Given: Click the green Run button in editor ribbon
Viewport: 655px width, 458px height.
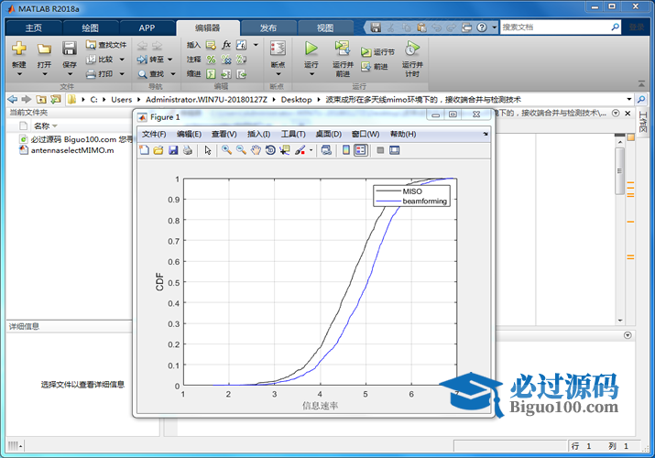Looking at the screenshot, I should pyautogui.click(x=311, y=48).
